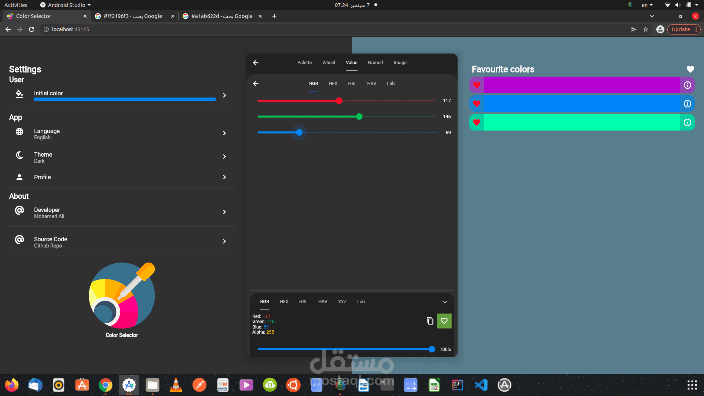Click the info icon on purple favourite
This screenshot has height=396, width=704.
point(687,85)
